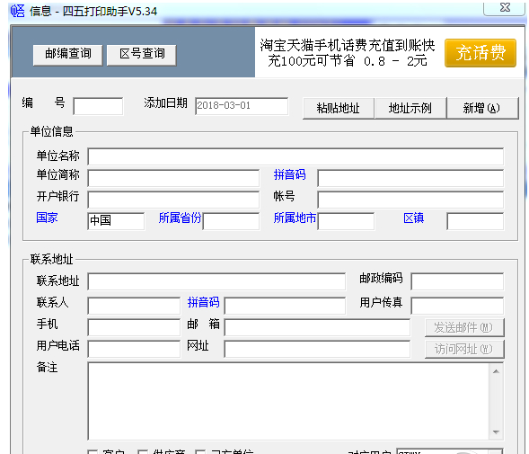Open the 邮编查询 postal code lookup
The image size is (529, 454).
pyautogui.click(x=68, y=54)
